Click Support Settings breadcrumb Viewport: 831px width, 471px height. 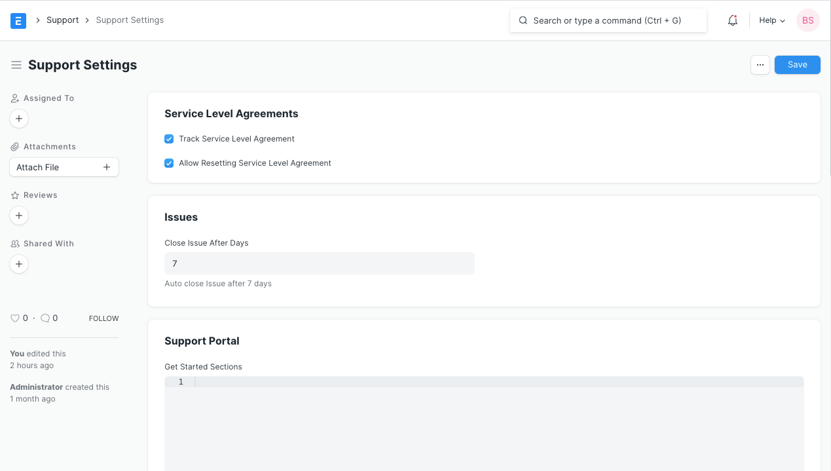point(130,20)
